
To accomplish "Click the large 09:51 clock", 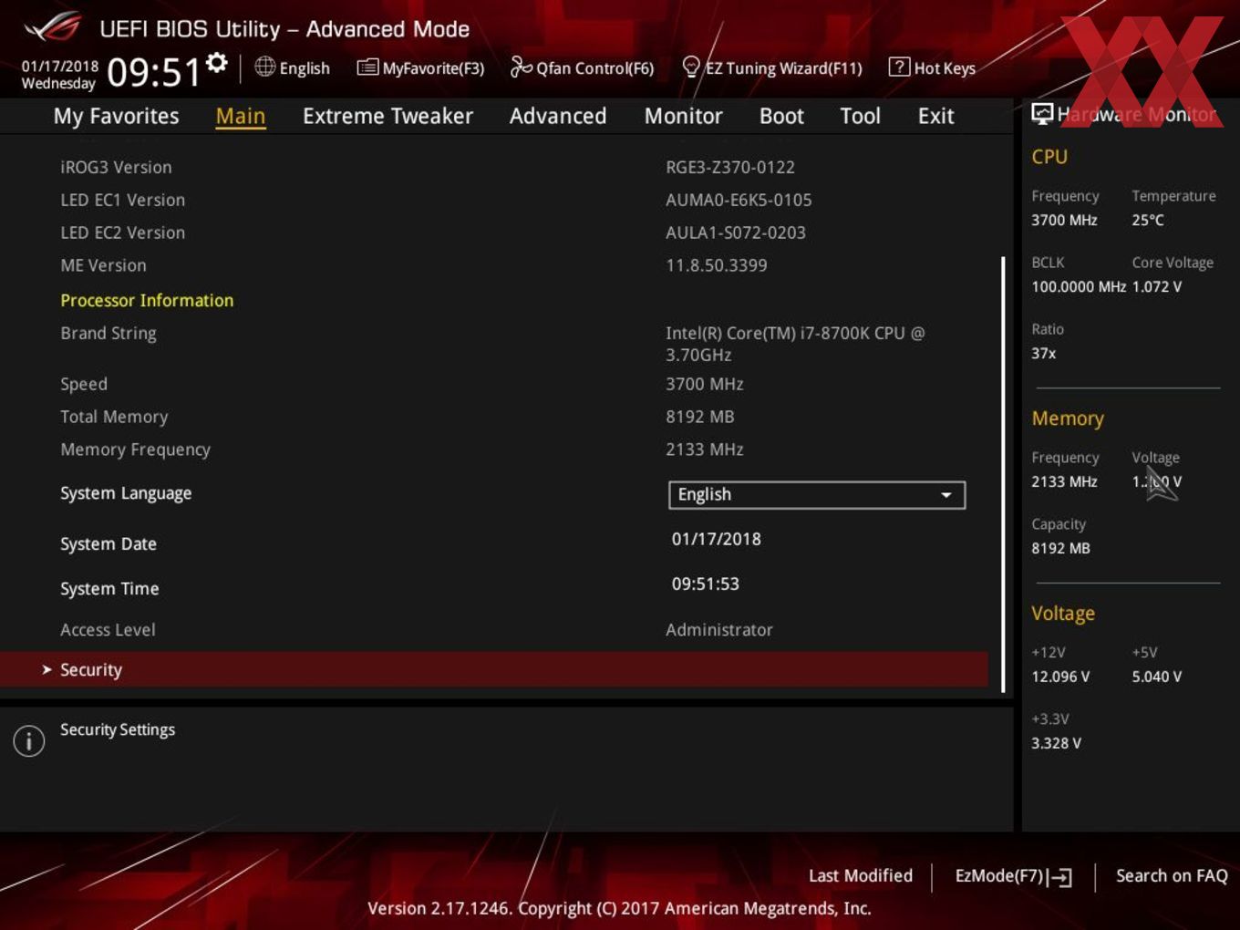I will pos(153,72).
